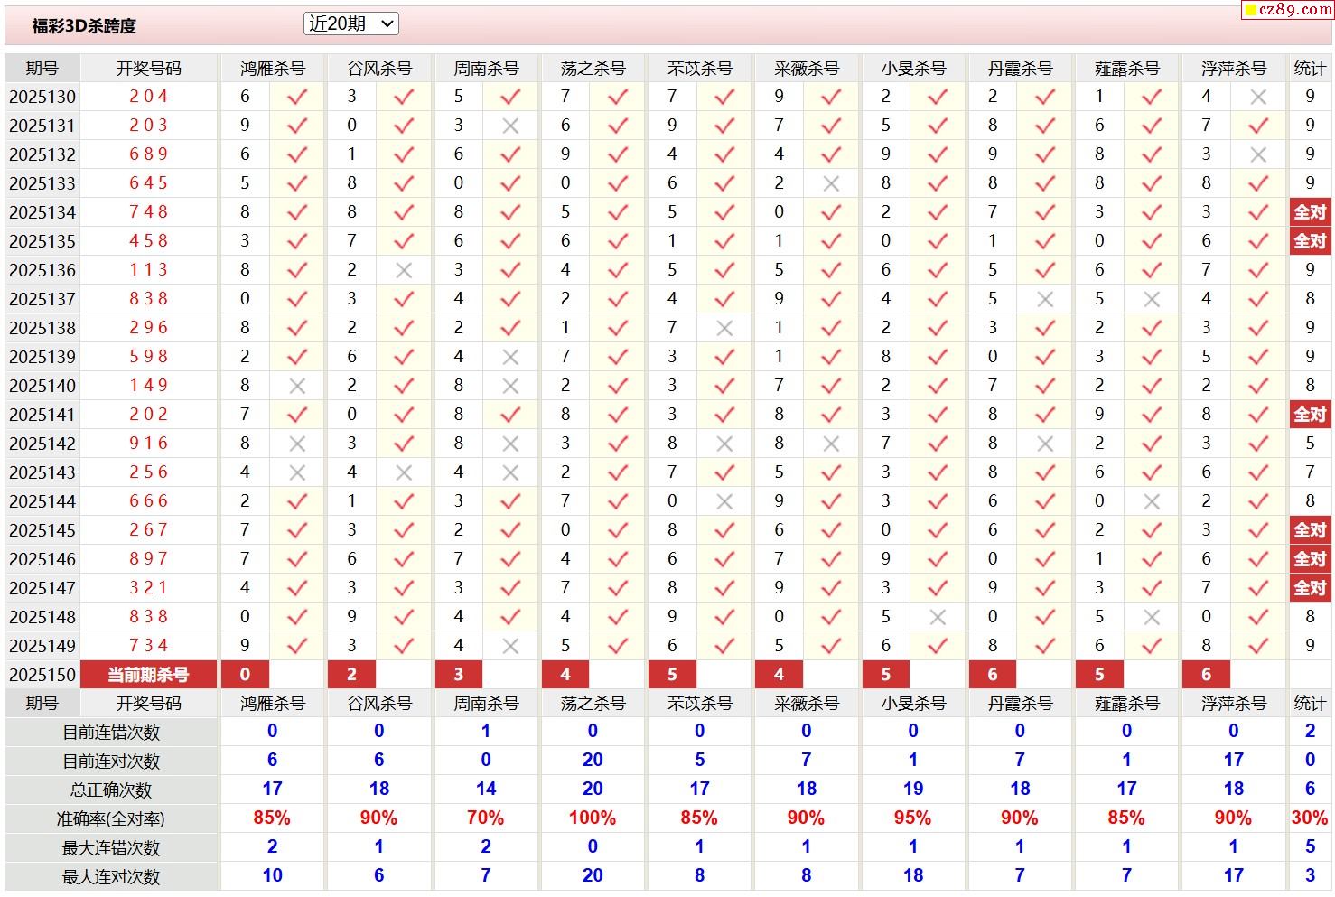Image resolution: width=1335 pixels, height=897 pixels.
Task: Click the X mark for 周南杀号 in row 2025149
Action: 510,646
